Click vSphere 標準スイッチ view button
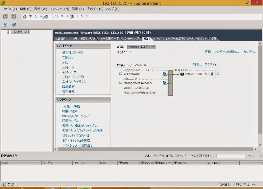This screenshot has width=263, height=189. click(142, 47)
